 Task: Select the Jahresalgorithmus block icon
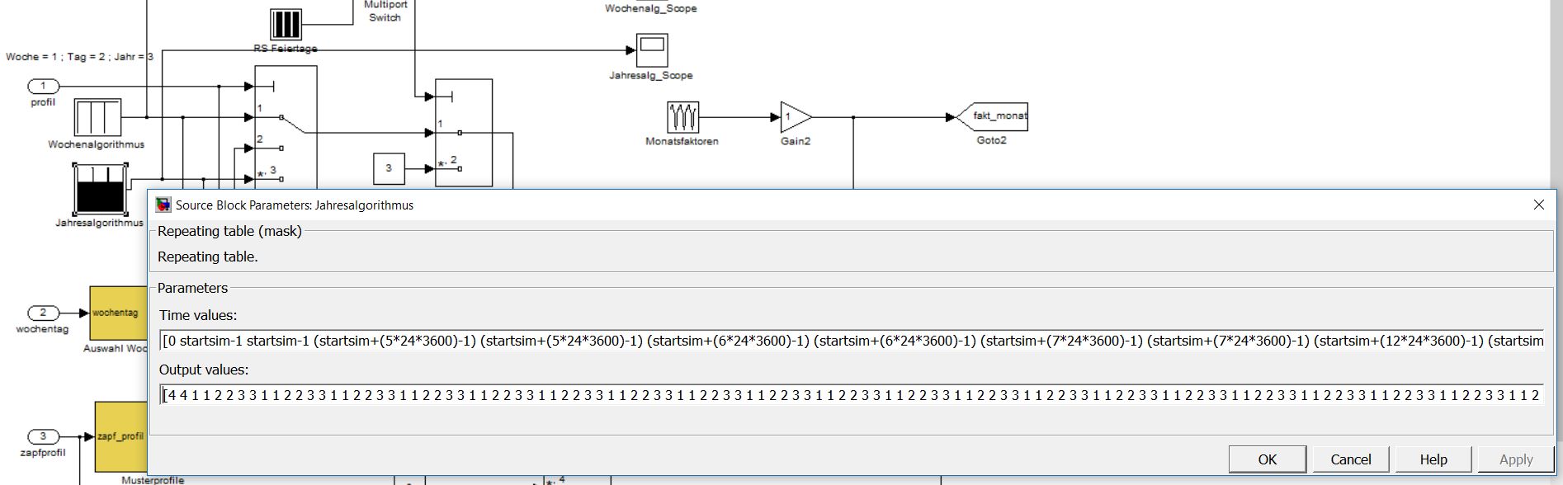click(x=99, y=189)
